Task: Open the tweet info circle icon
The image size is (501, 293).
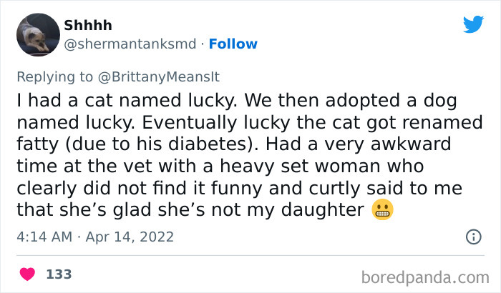Action: coord(472,236)
